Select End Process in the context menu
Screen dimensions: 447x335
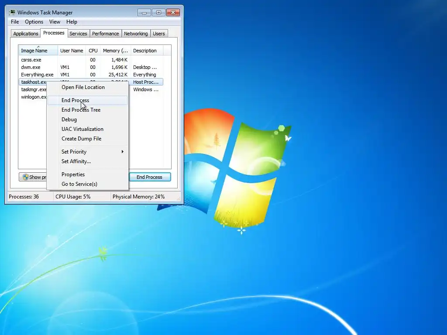click(x=87, y=100)
